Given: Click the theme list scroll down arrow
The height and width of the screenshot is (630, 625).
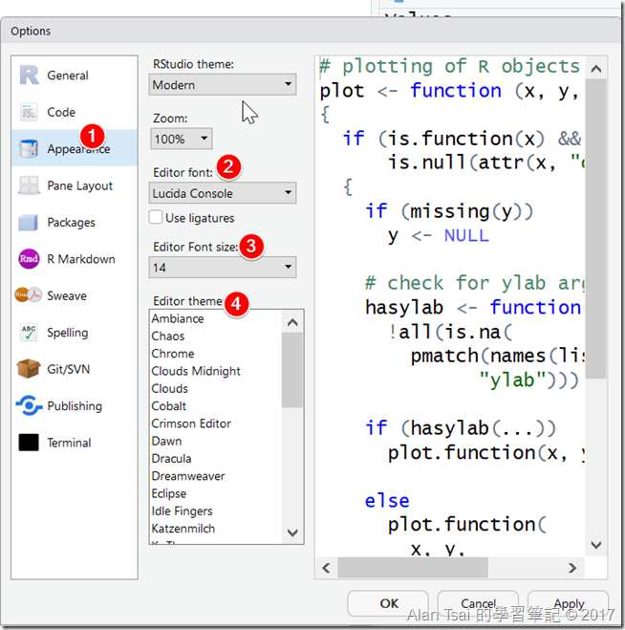Looking at the screenshot, I should point(292,532).
